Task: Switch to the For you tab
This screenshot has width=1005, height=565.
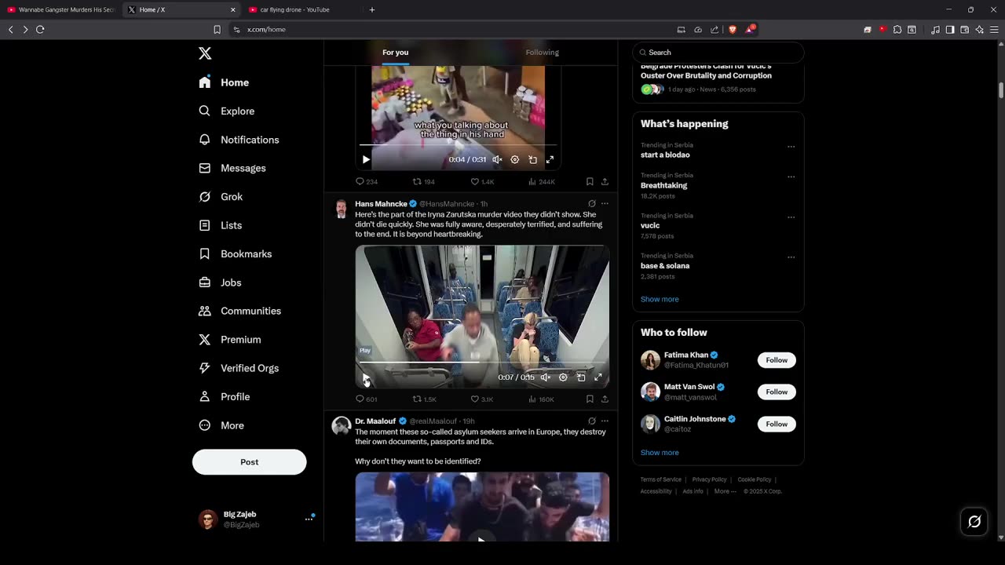Action: pos(395,53)
